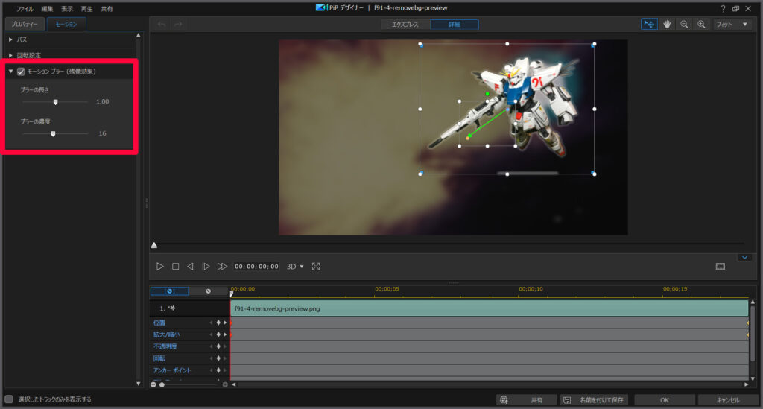The width and height of the screenshot is (763, 409).
Task: Switch to エクスプレス mode
Action: pos(405,25)
